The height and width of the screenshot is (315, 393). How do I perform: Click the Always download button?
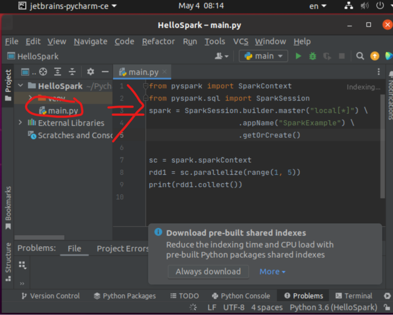tap(208, 272)
